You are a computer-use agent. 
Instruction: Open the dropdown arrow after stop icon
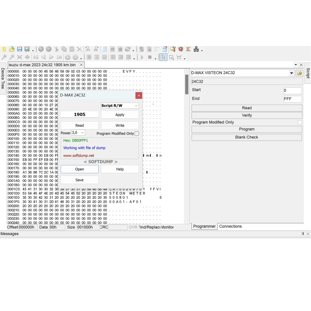click(155, 59)
